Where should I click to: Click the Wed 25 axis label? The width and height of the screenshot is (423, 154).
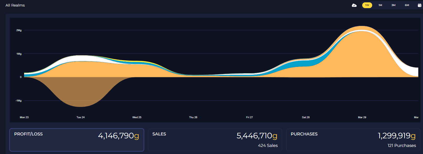[137, 117]
